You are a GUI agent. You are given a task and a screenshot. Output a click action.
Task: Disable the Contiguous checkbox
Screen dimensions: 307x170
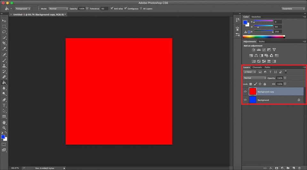pos(125,9)
